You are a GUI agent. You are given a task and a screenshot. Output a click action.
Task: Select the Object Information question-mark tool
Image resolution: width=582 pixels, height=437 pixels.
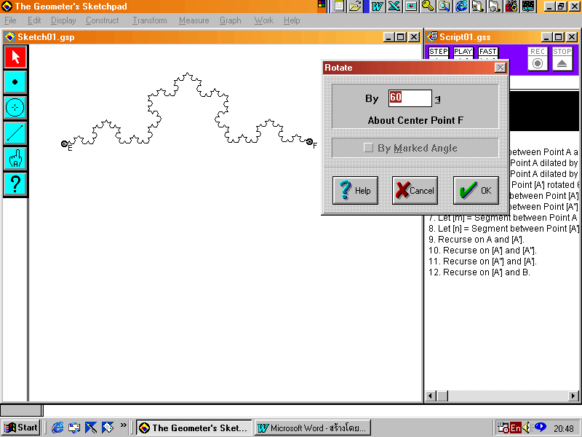pos(15,184)
